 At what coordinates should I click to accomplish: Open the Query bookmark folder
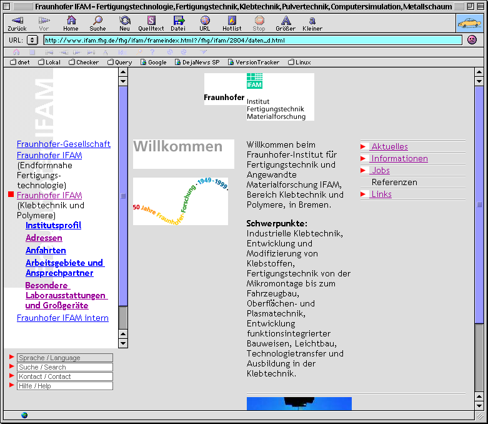pos(120,63)
